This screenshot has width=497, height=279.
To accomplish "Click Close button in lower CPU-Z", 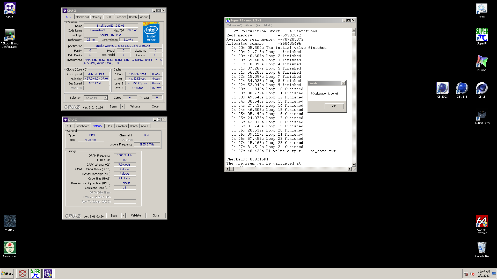I will (156, 215).
